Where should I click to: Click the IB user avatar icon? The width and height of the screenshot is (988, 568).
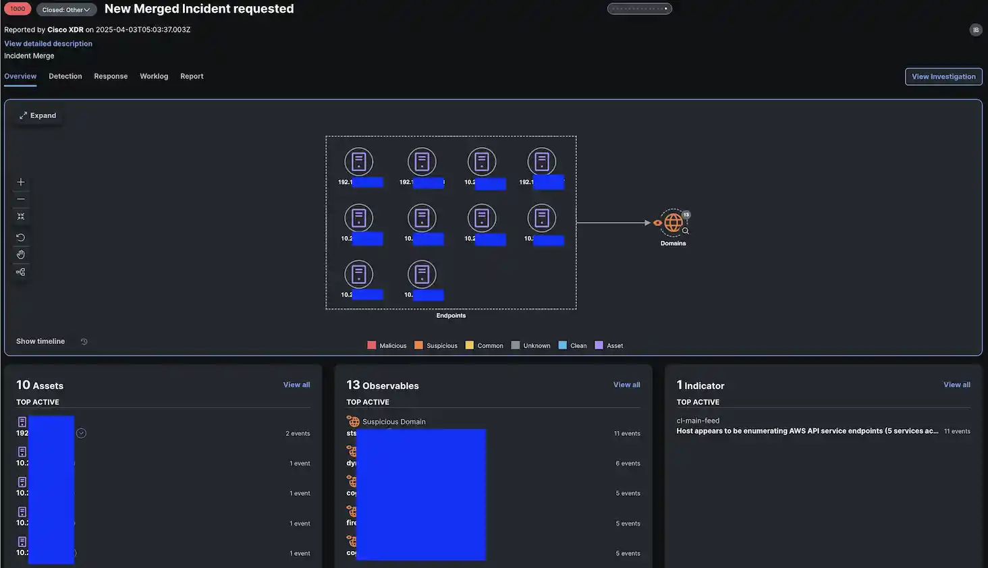click(x=975, y=30)
